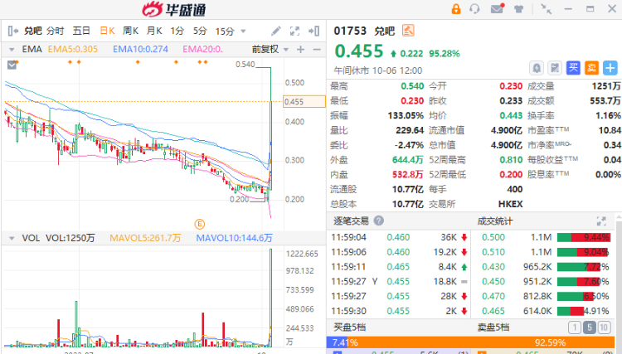
Task: Collapse the right quote panel
Action: (314, 31)
